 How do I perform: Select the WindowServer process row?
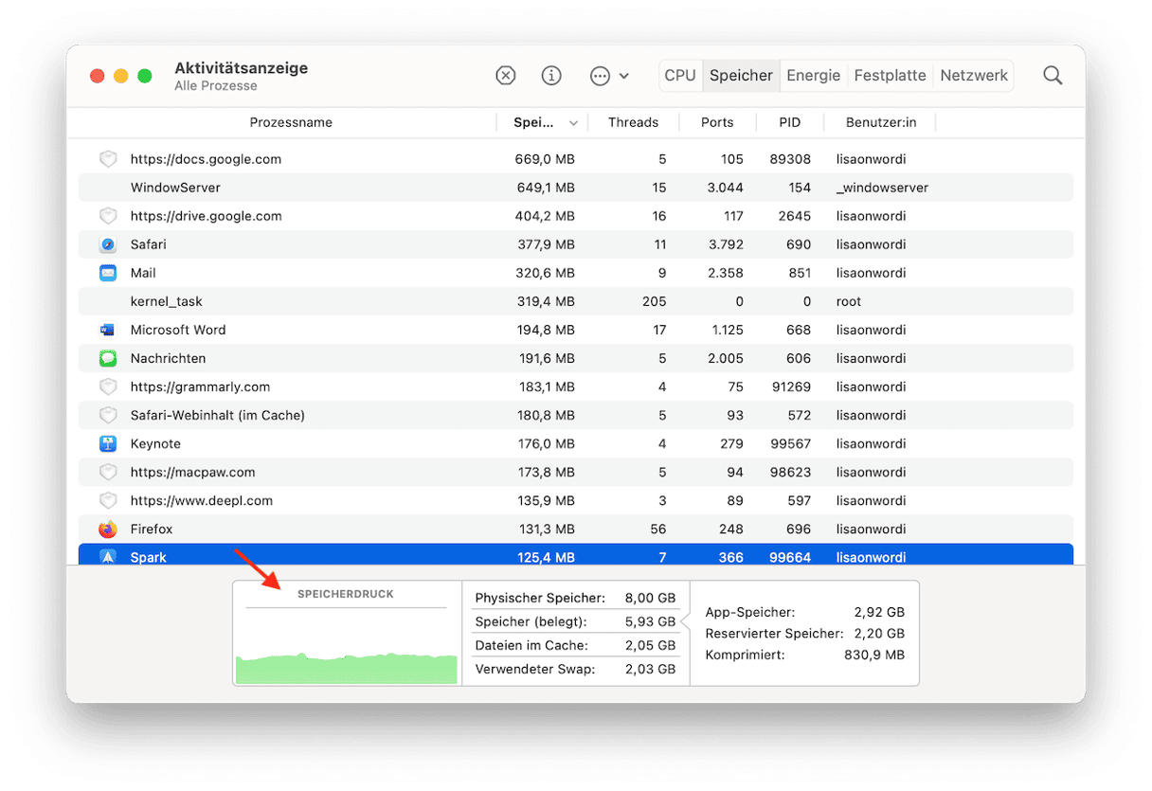[x=576, y=188]
